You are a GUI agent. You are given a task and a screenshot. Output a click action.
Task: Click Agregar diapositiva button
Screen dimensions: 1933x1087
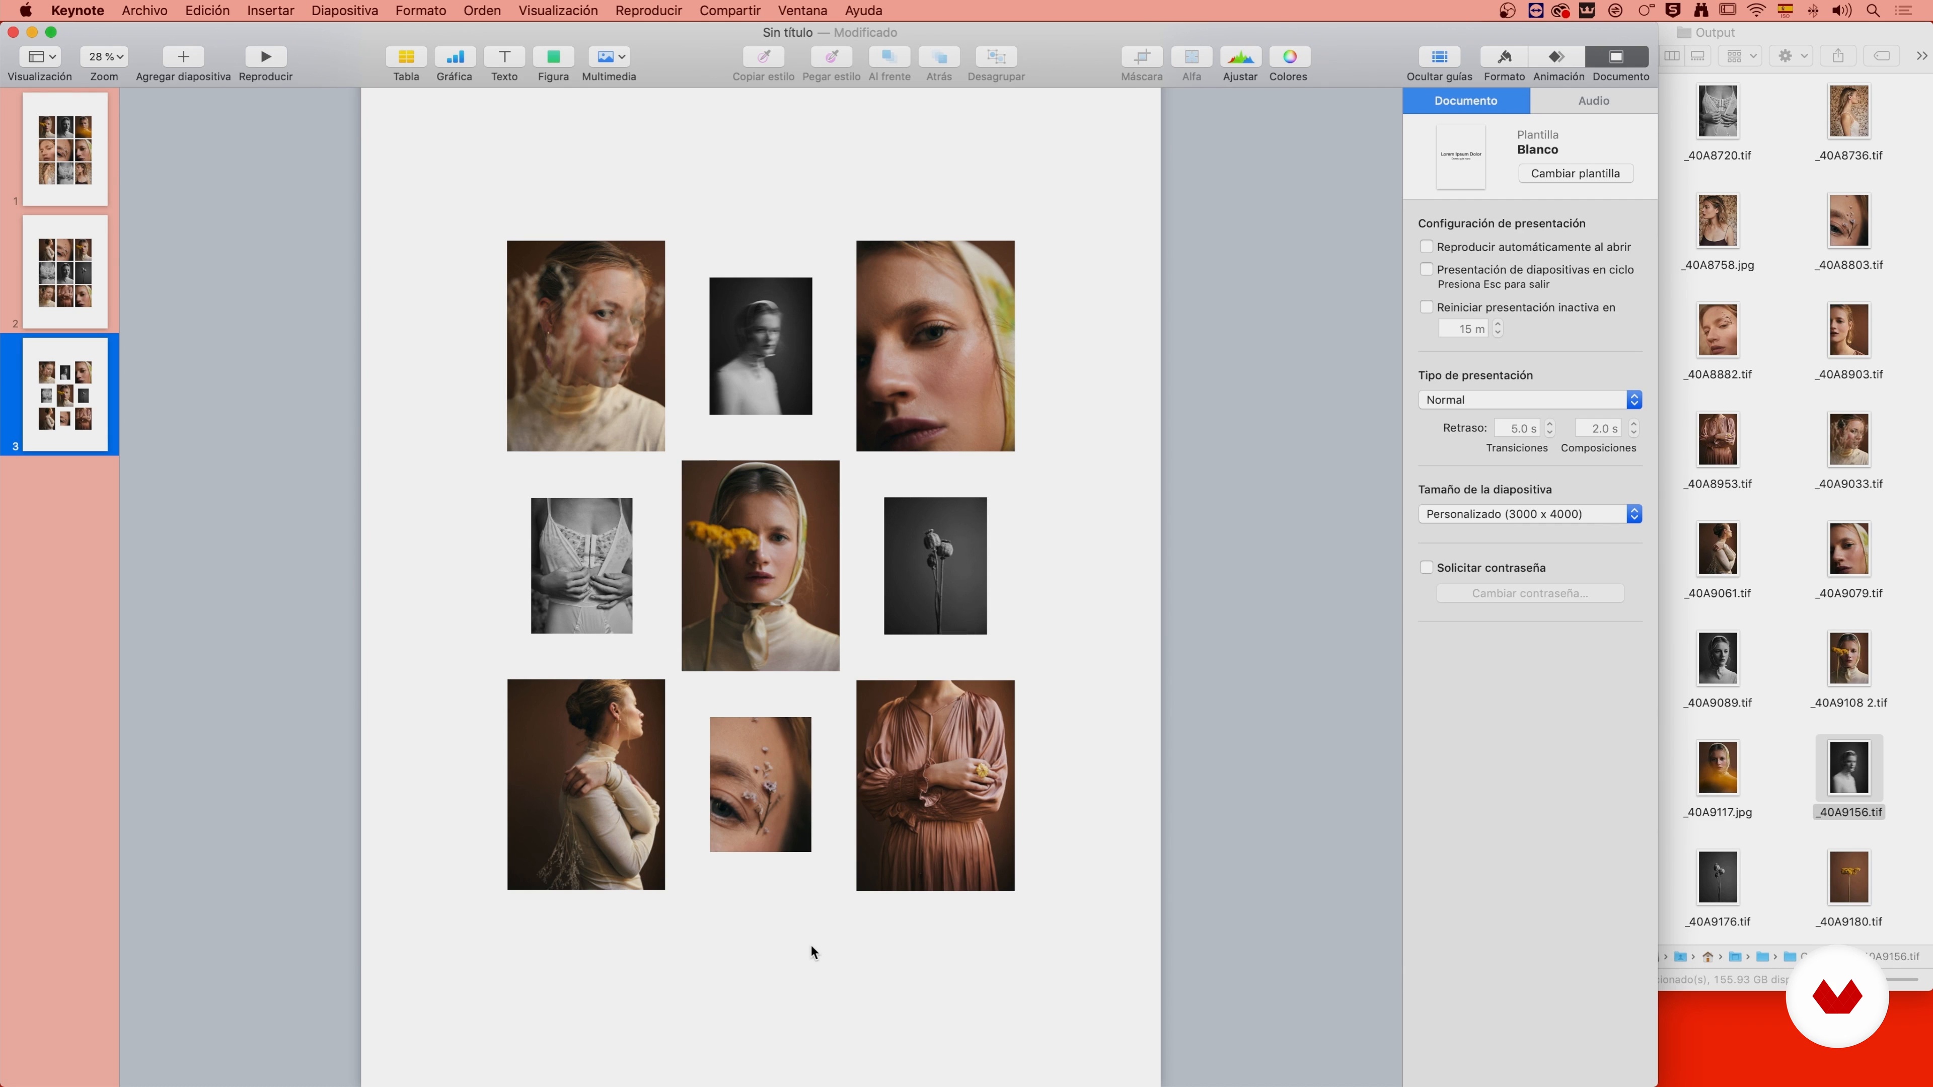(183, 57)
